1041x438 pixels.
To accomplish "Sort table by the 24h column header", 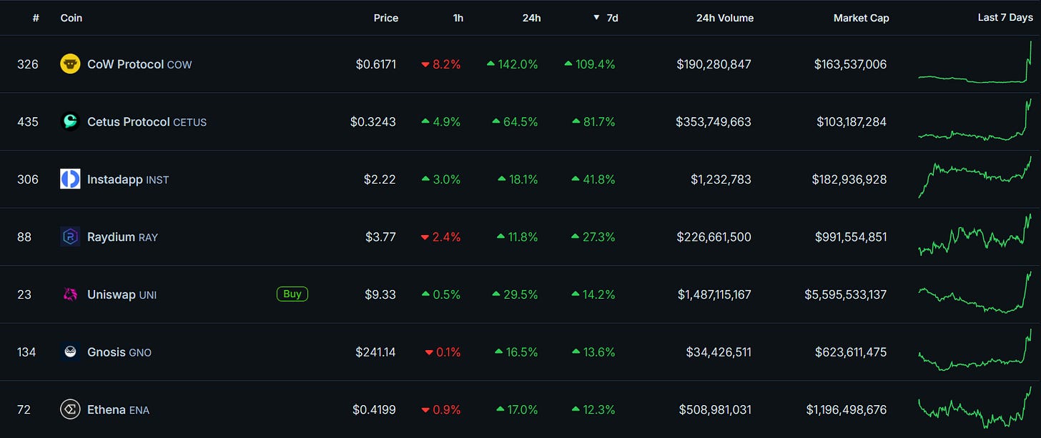I will tap(531, 18).
